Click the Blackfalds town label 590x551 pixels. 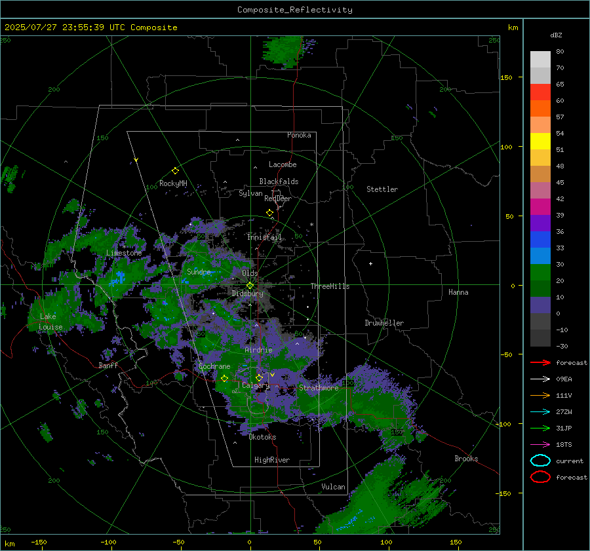[x=279, y=181]
